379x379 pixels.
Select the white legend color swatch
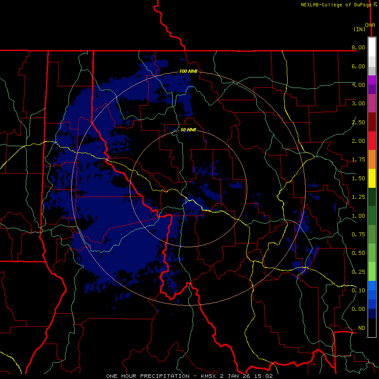pos(372,47)
